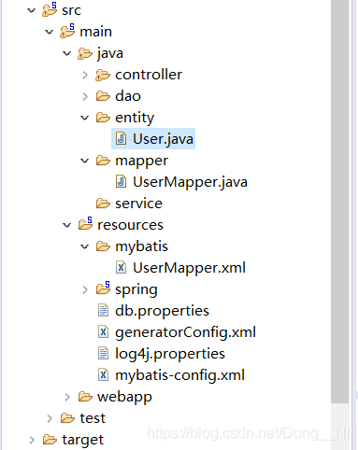Expand the webapp folder
Viewport: 358px width, 450px height.
(x=67, y=397)
